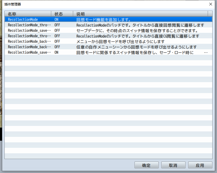
Task: Click the 状态 column header
Action: click(x=62, y=14)
